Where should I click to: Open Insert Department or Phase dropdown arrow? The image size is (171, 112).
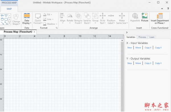[164, 23]
